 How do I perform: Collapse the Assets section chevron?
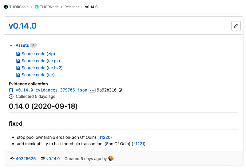[x=11, y=45]
